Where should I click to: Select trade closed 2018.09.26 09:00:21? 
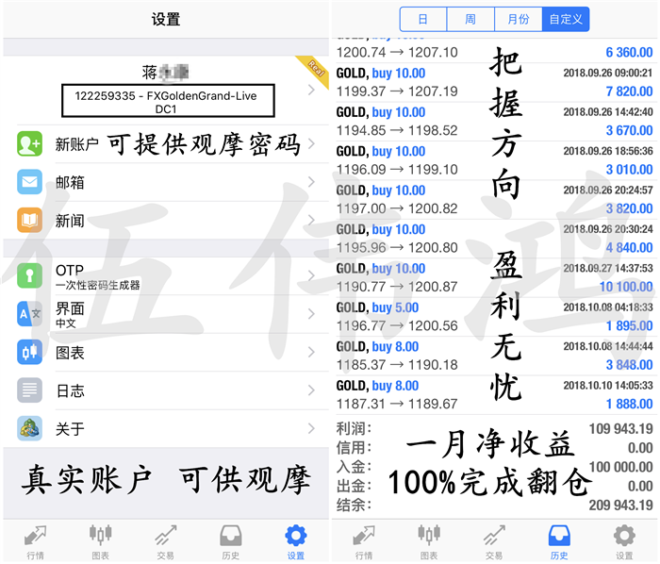tap(495, 82)
